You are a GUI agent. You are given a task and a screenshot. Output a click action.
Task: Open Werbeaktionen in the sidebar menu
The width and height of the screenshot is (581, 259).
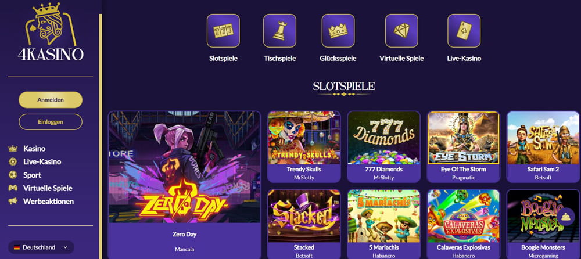pos(49,202)
